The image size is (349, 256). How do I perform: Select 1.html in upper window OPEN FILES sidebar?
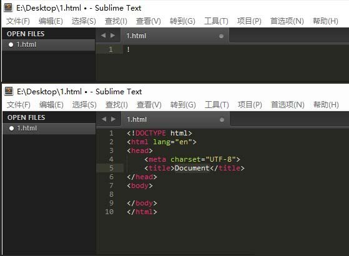click(x=49, y=45)
